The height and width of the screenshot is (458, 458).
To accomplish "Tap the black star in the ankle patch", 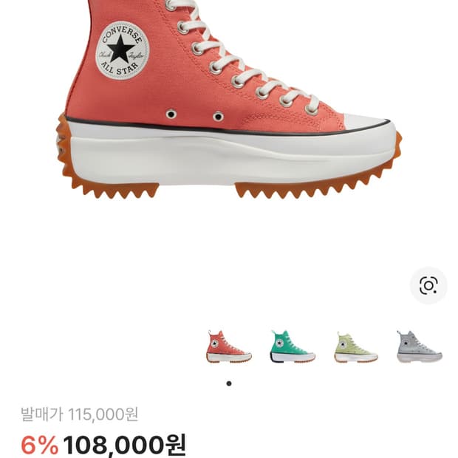I will (x=120, y=49).
